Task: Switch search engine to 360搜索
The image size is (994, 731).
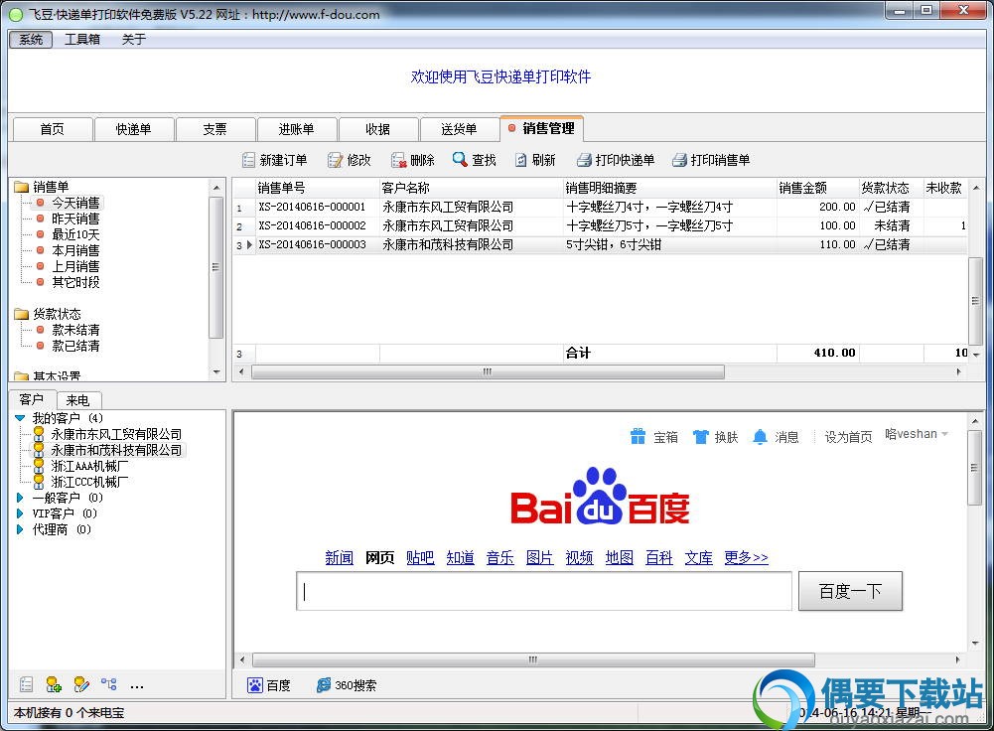Action: coord(347,685)
